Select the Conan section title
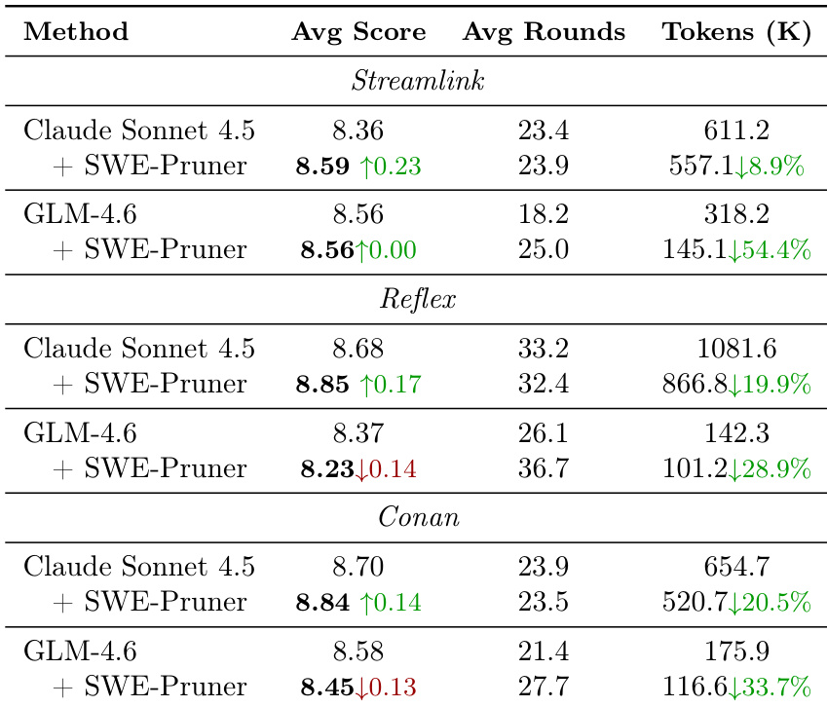Image resolution: width=827 pixels, height=707 pixels. tap(418, 517)
